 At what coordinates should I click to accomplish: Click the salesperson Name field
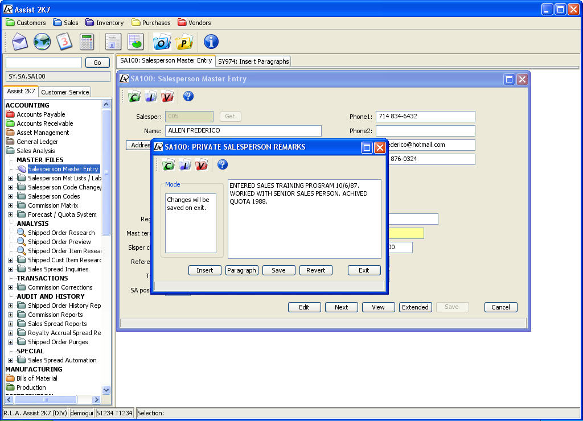coord(243,130)
